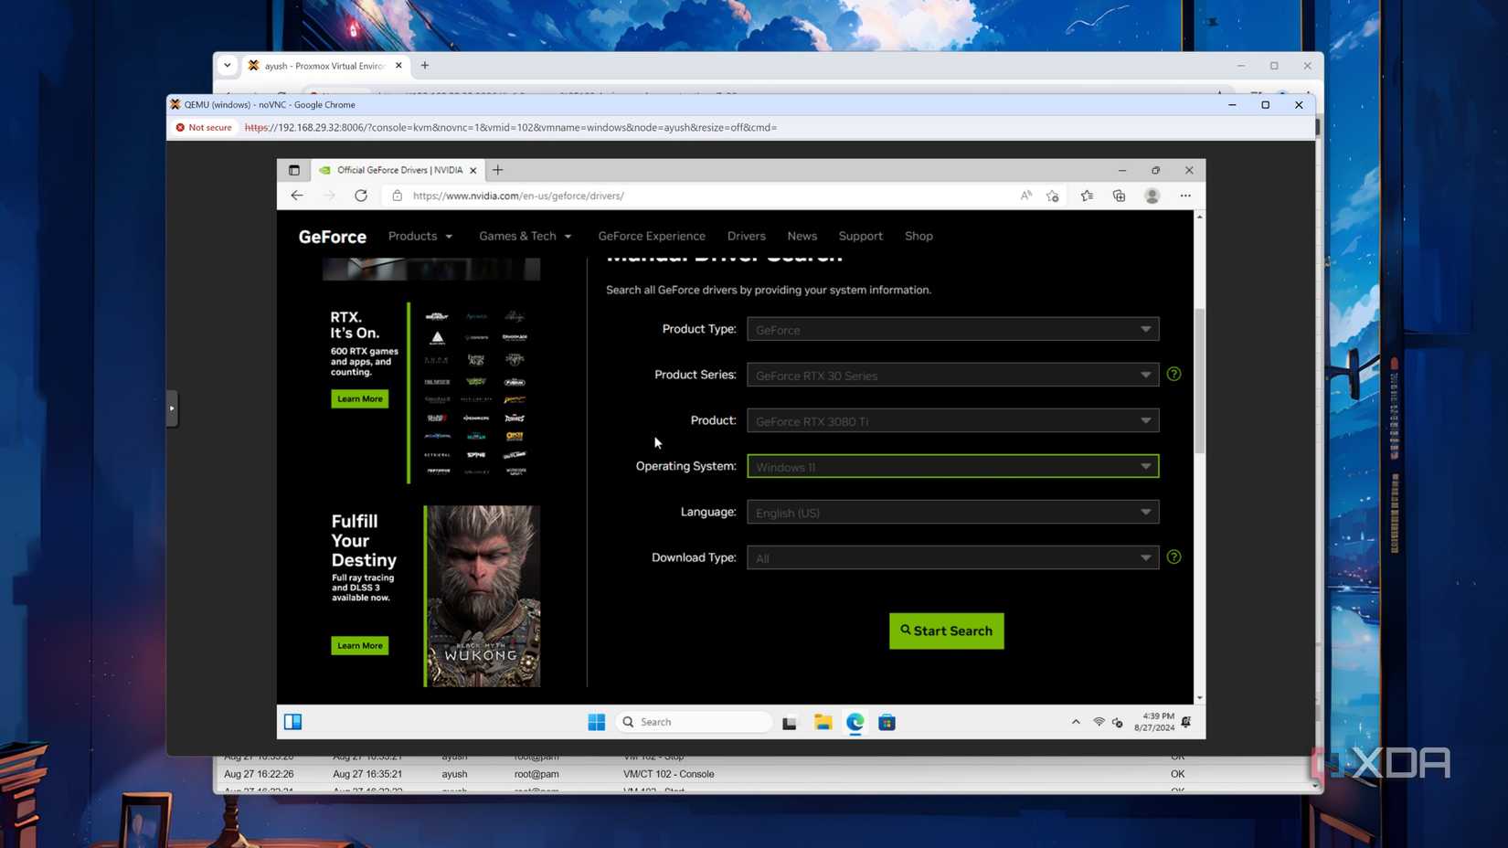
Task: Open tab search in Proxmox Chrome window
Action: [x=228, y=66]
